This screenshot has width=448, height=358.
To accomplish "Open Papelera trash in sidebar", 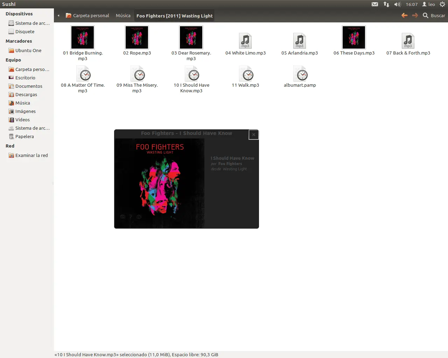I will [21, 136].
